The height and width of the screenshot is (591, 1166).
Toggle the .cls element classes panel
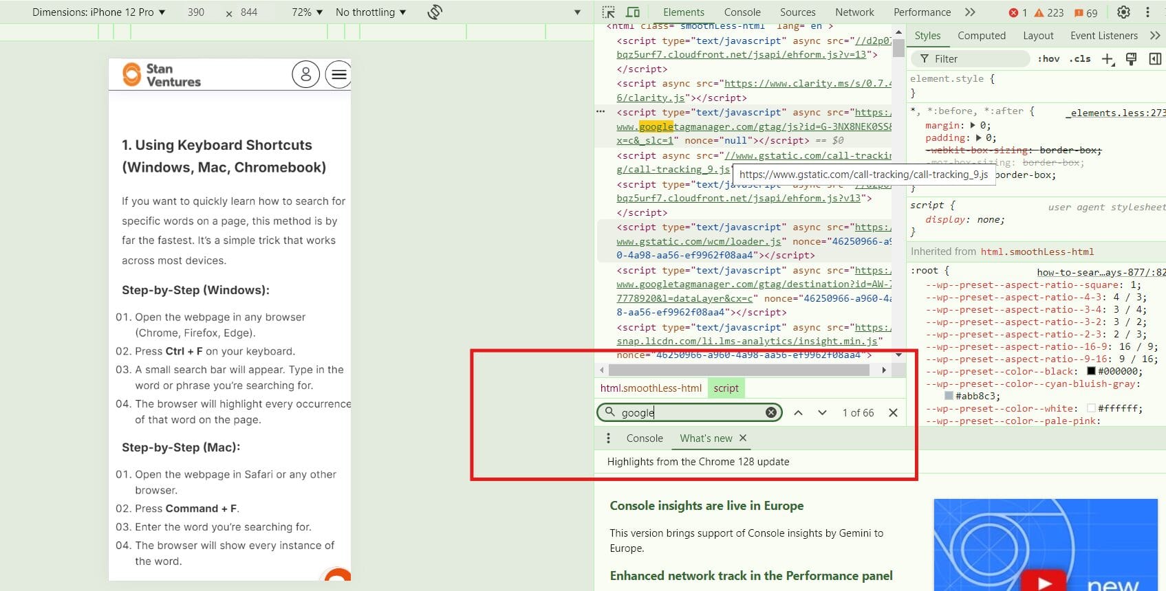[1080, 59]
